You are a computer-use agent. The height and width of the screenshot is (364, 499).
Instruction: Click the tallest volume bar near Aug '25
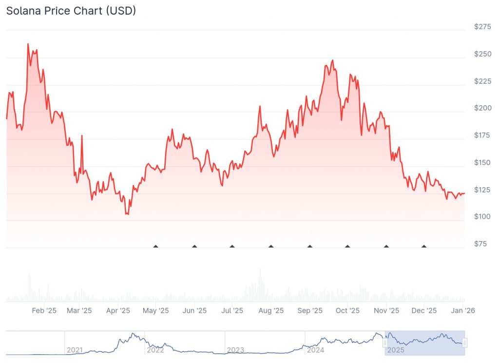pyautogui.click(x=260, y=285)
